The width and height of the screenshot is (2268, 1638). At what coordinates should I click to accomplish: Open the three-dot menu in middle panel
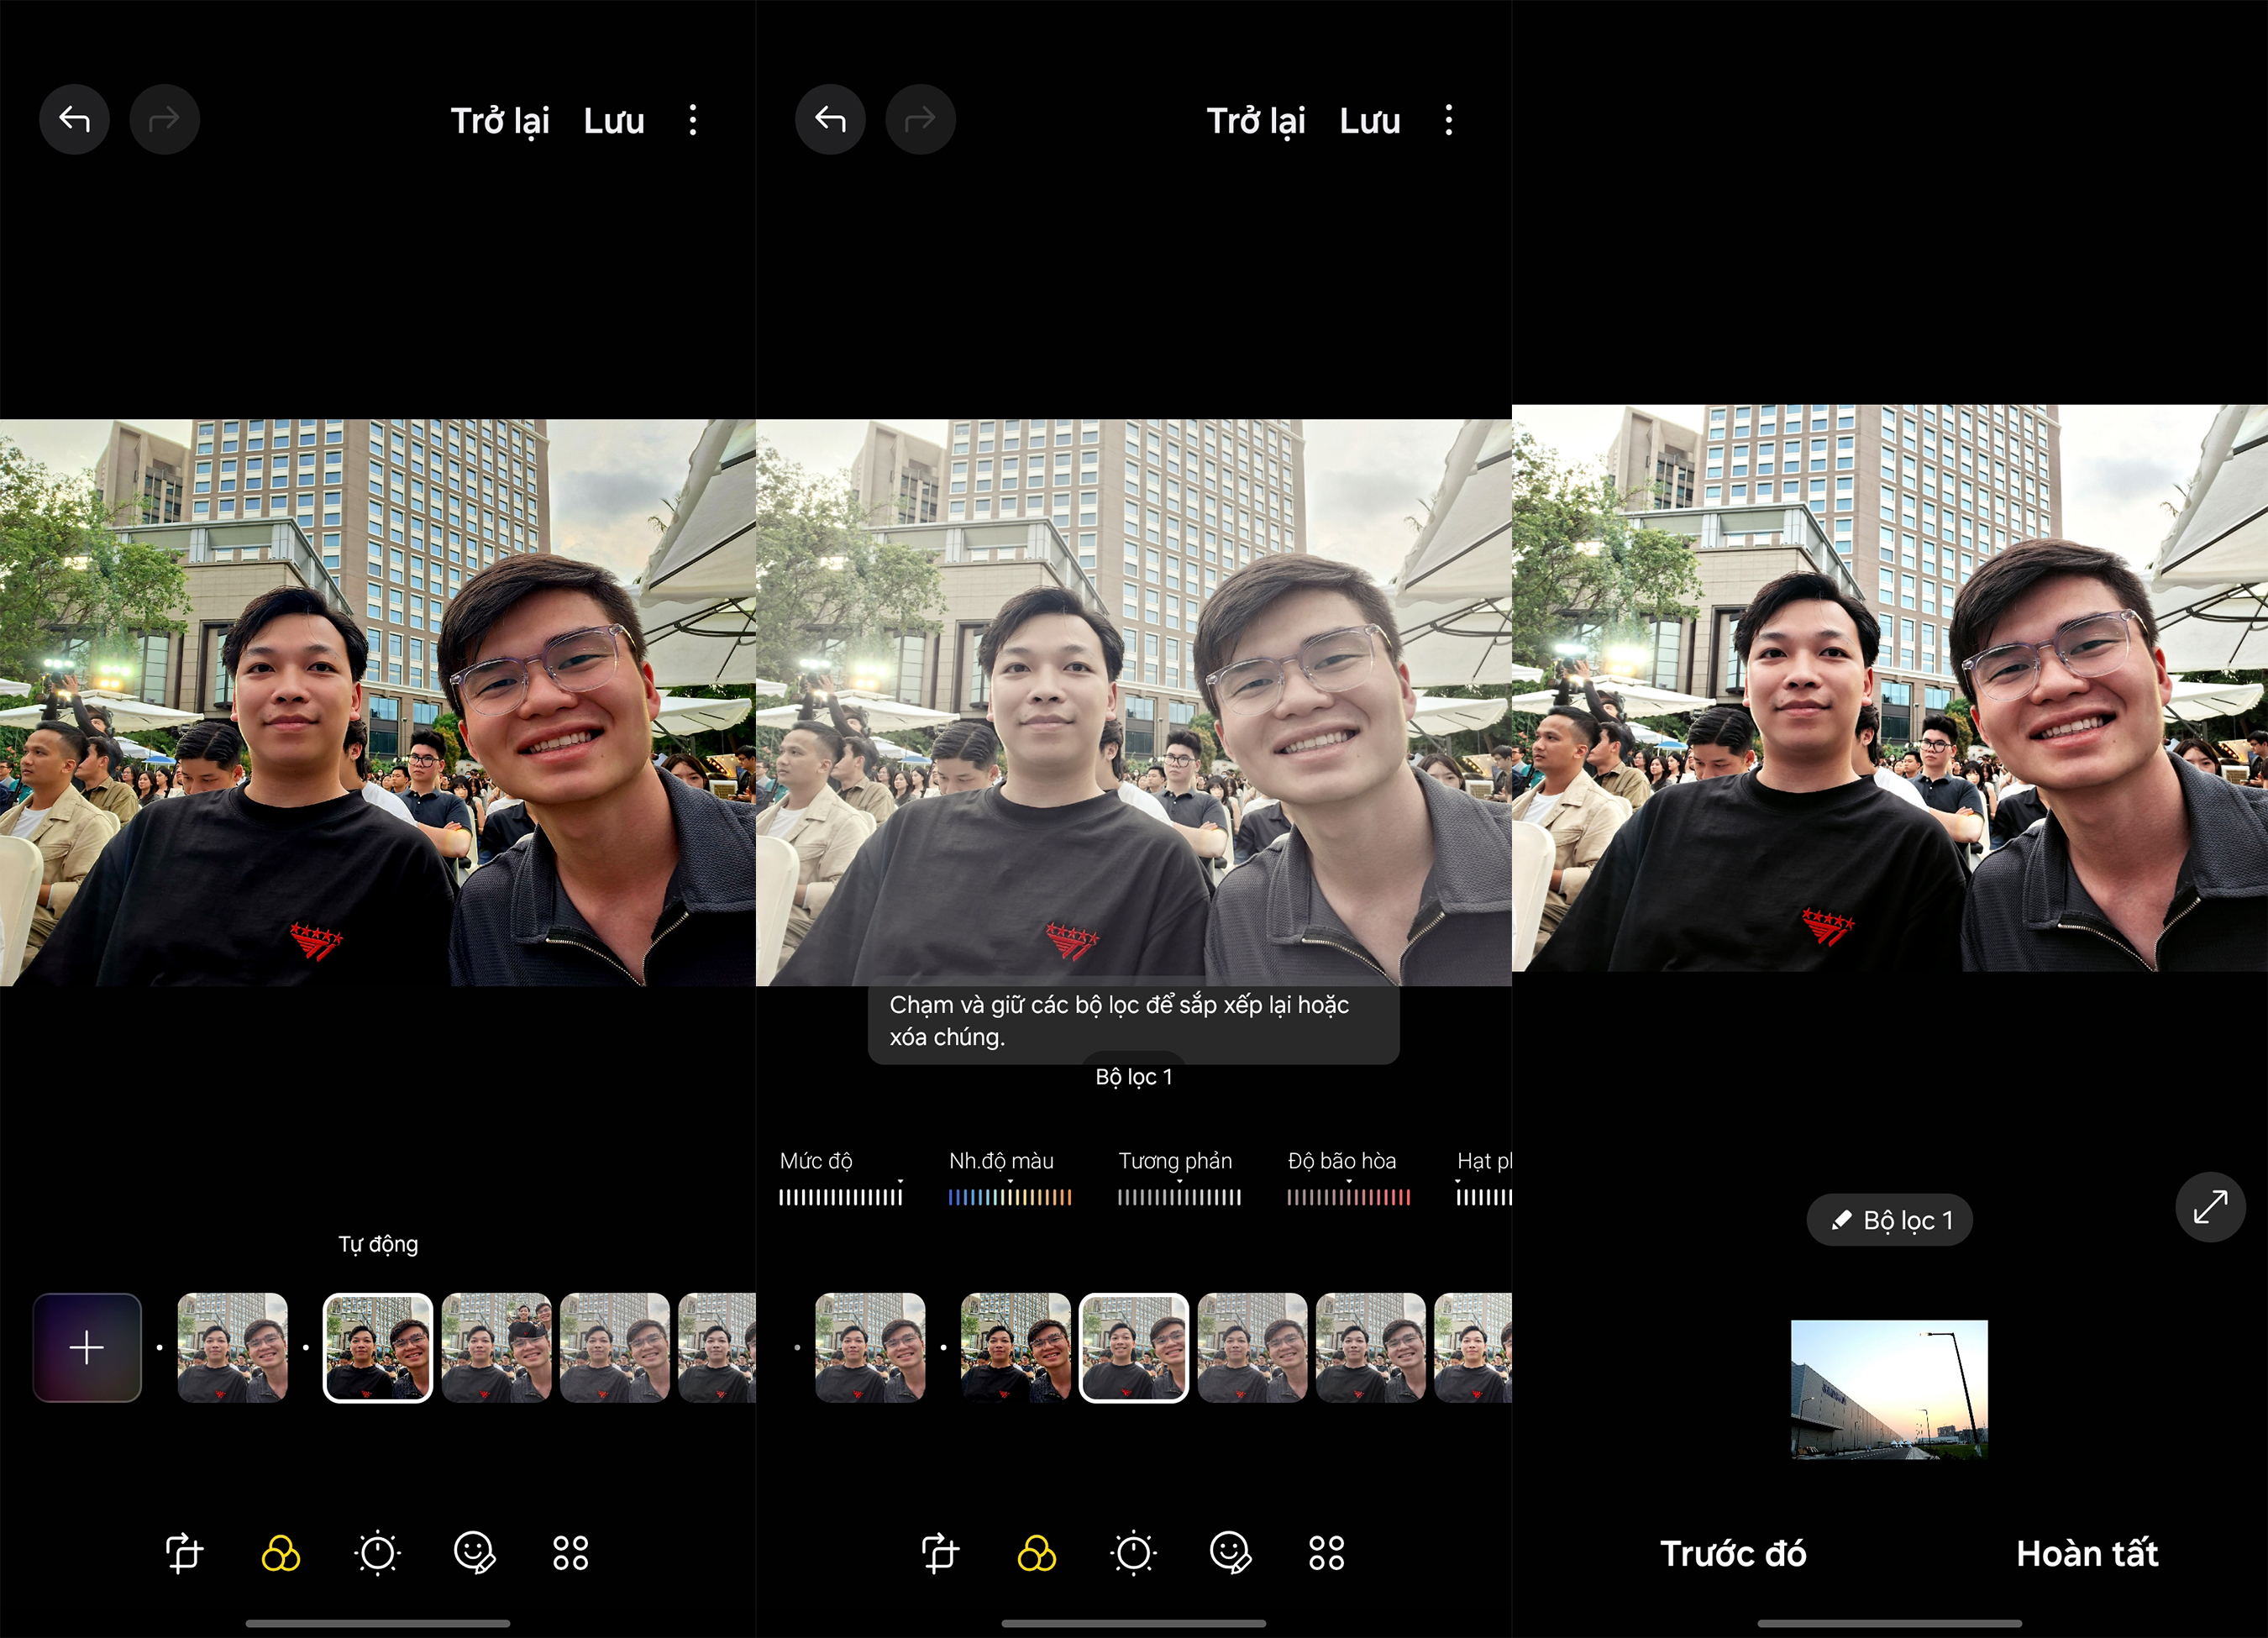click(x=1448, y=120)
